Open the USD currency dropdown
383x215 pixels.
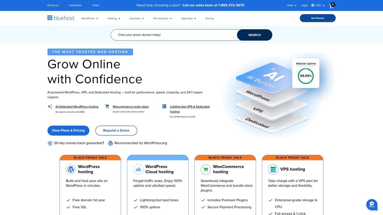(x=317, y=5)
